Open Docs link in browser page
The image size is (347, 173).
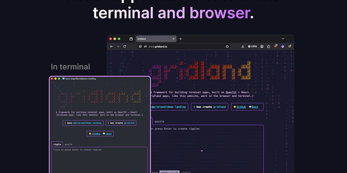pyautogui.click(x=255, y=107)
